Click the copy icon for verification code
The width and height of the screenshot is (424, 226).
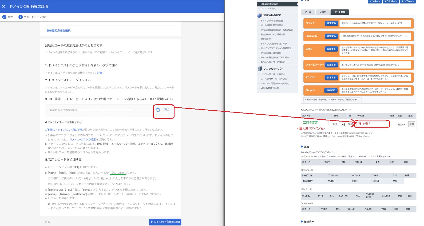click(158, 110)
